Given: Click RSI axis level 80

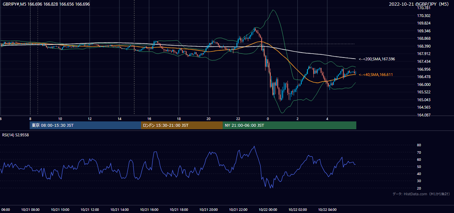Looking at the screenshot, I should [419, 145].
